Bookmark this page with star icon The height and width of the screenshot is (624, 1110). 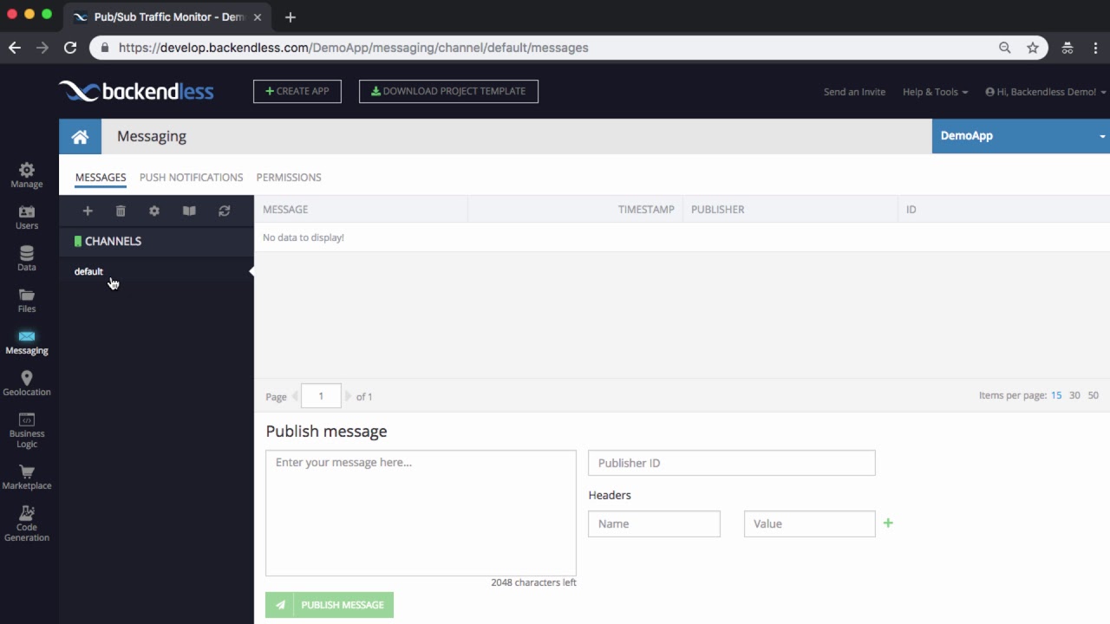1033,48
